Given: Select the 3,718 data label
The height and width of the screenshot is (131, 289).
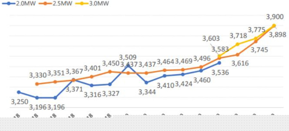Looking at the screenshot, I should pos(238,35).
